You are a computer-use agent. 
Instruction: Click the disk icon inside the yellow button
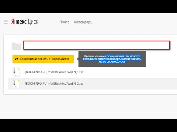coord(17,59)
